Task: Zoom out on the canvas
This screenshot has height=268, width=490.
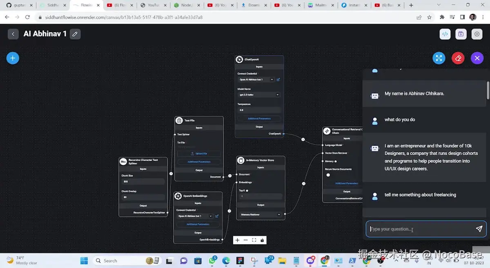Action: pos(246,240)
